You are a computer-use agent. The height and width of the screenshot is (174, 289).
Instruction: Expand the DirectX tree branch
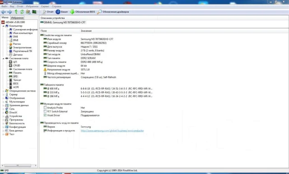[x=3, y=113]
